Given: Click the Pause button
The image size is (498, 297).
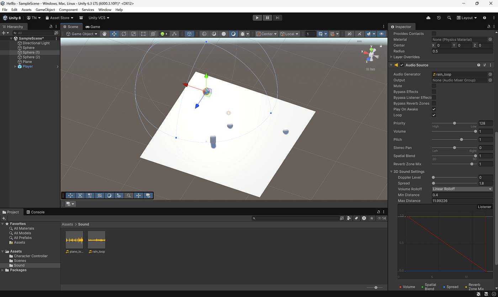Looking at the screenshot, I should click(267, 18).
